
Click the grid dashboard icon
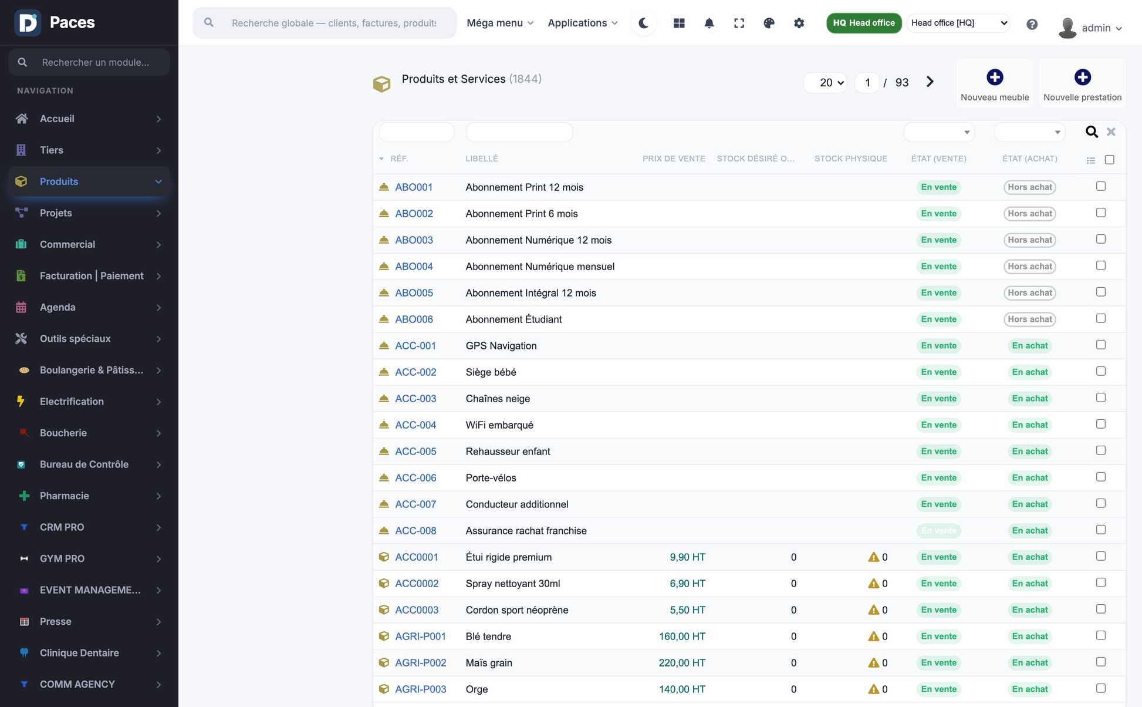(679, 23)
